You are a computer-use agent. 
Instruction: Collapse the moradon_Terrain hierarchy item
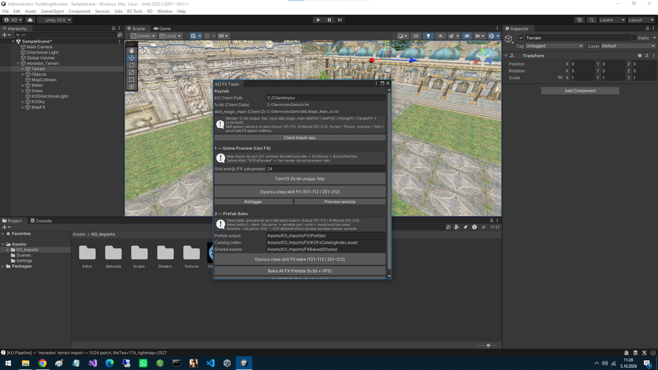coord(18,63)
